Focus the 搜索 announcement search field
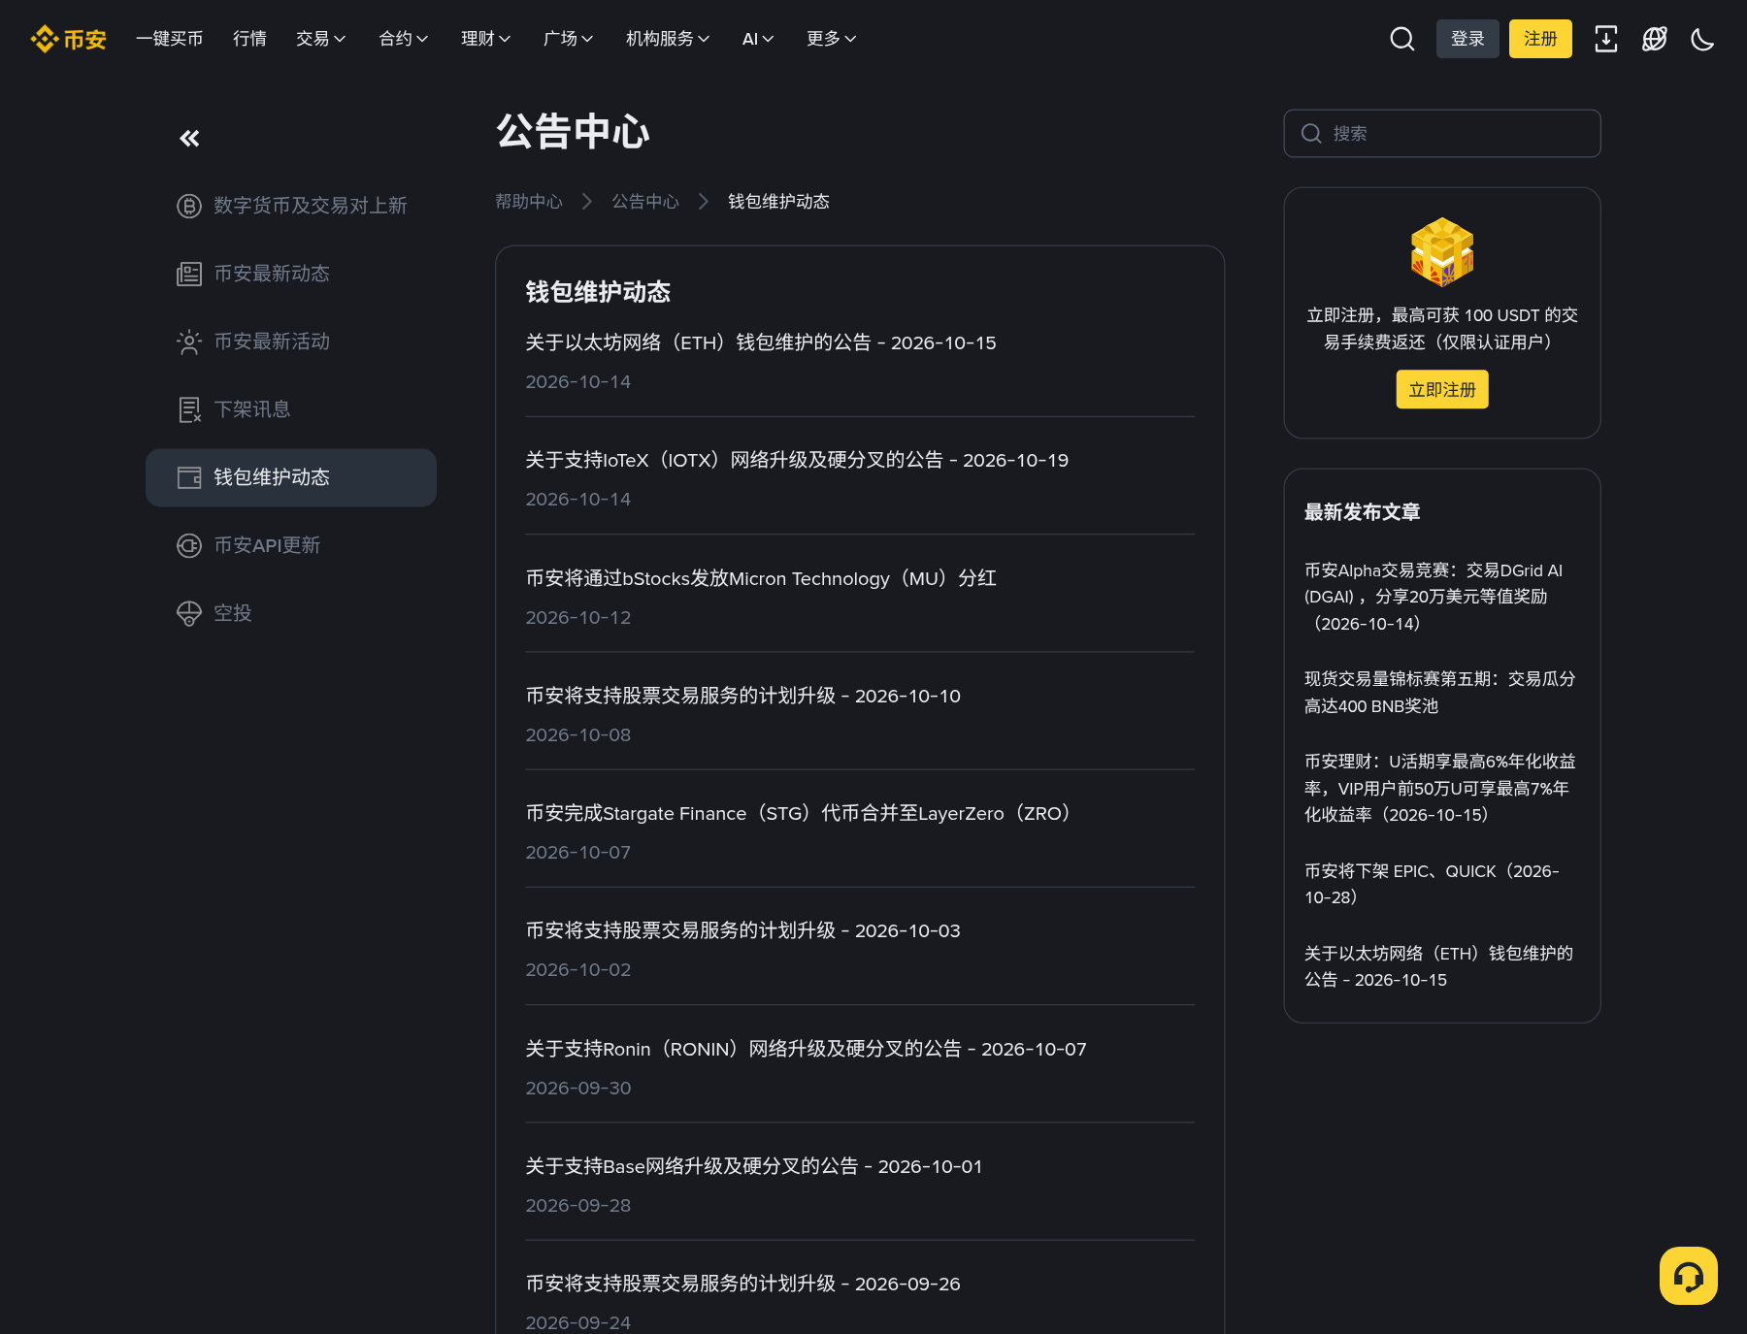Image resolution: width=1747 pixels, height=1334 pixels. [x=1441, y=133]
